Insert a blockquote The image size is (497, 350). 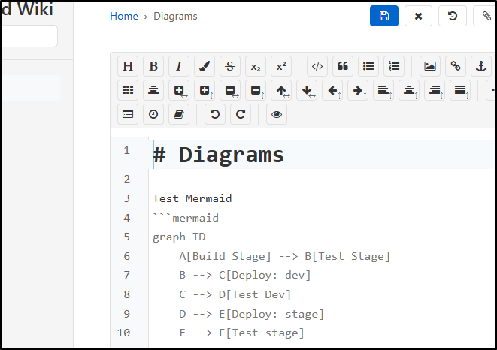[x=343, y=66]
